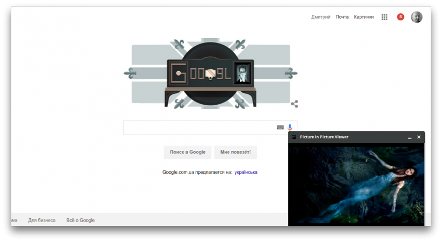Open Для бизнеса footer link

pos(42,220)
